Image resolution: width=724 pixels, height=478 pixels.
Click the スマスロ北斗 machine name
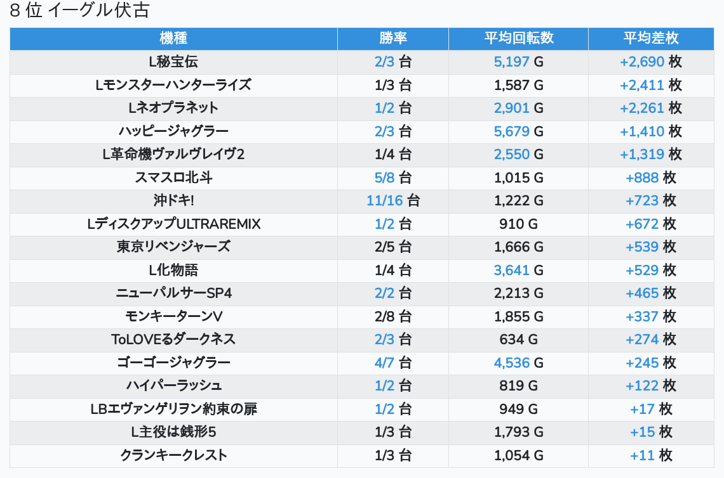coord(173,178)
